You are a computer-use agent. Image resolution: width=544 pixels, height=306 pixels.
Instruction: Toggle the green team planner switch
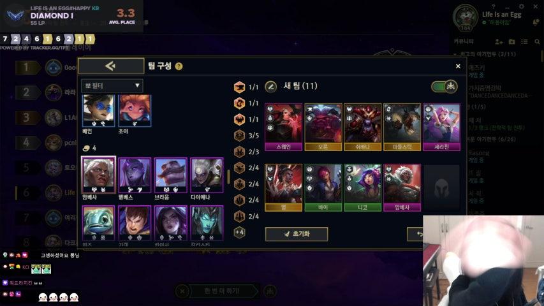click(445, 87)
